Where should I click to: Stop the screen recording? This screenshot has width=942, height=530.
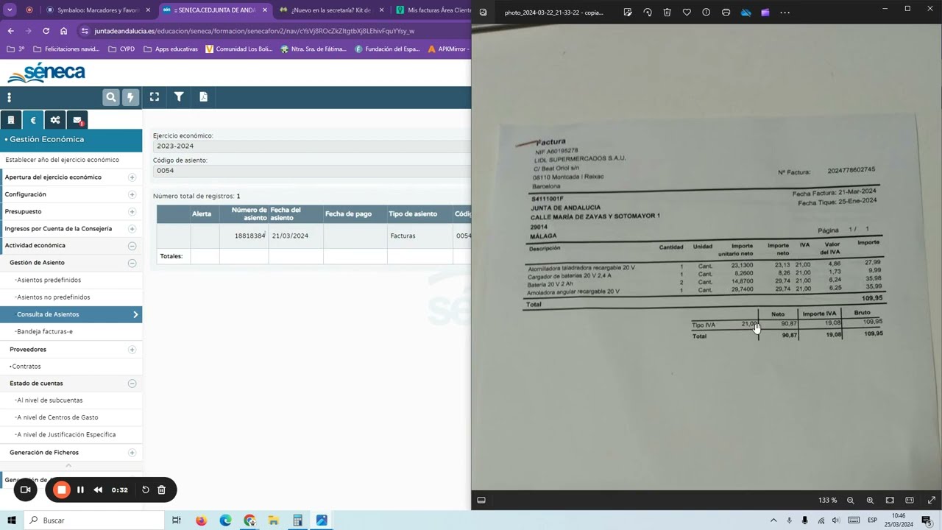[62, 490]
